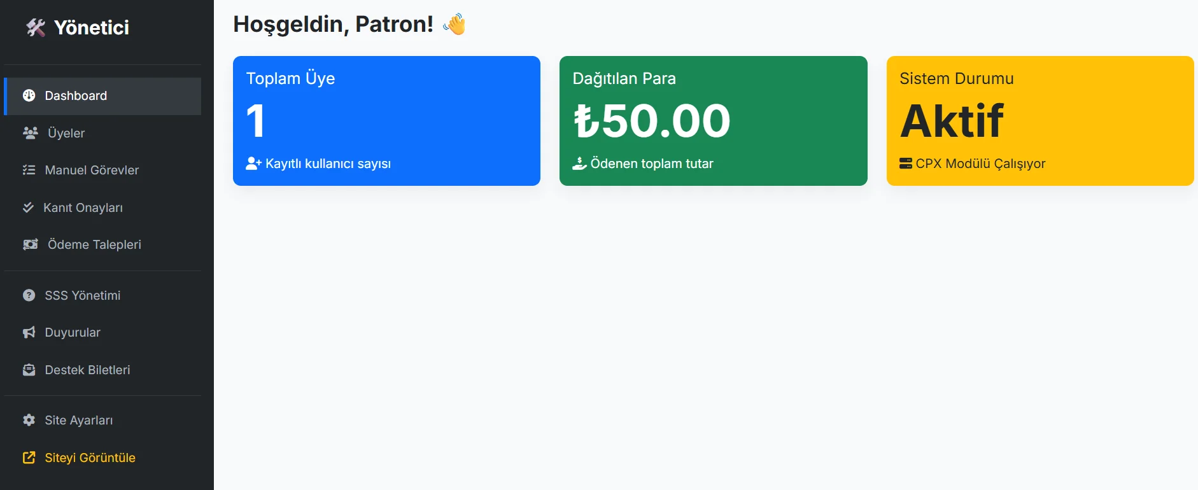The image size is (1198, 490).
Task: Click the blue Toplam Üye card
Action: point(386,121)
